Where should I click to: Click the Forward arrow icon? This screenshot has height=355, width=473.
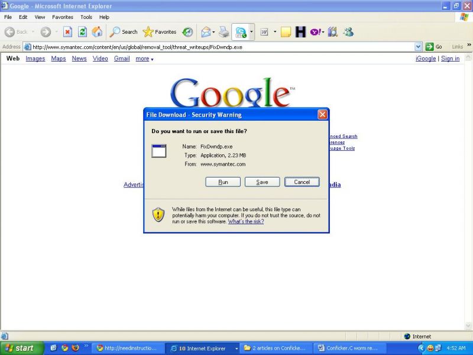(x=46, y=32)
